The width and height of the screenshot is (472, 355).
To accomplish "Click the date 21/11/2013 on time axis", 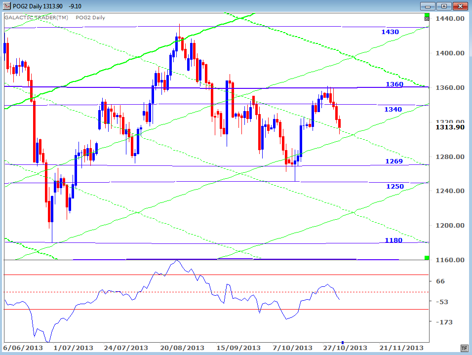I will [401, 348].
